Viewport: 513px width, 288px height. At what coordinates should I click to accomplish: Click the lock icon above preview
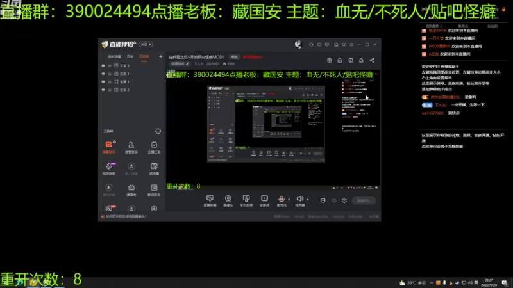340,60
